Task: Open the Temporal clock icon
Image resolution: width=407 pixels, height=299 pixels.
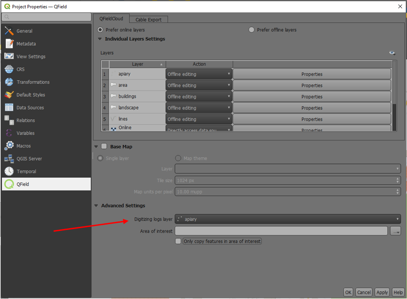Action: click(x=9, y=171)
